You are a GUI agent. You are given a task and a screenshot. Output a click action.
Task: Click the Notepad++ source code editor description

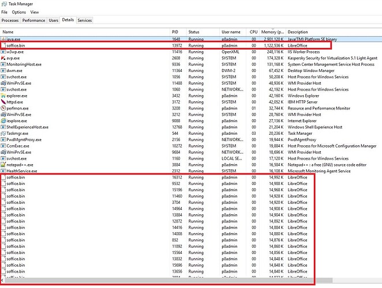click(x=327, y=165)
